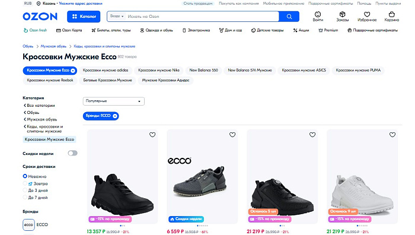Click the Кроссовки мужские Nike chip
415x235 pixels.
click(x=159, y=70)
